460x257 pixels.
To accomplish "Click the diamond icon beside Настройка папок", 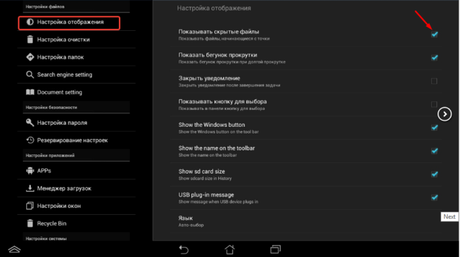I will [30, 57].
